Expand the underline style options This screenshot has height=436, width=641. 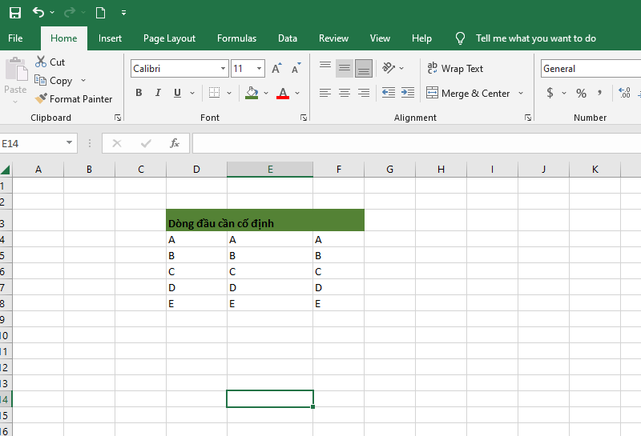point(192,93)
